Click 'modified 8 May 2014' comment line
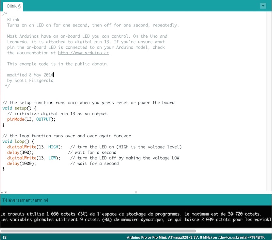This screenshot has height=240, width=272. [30, 75]
